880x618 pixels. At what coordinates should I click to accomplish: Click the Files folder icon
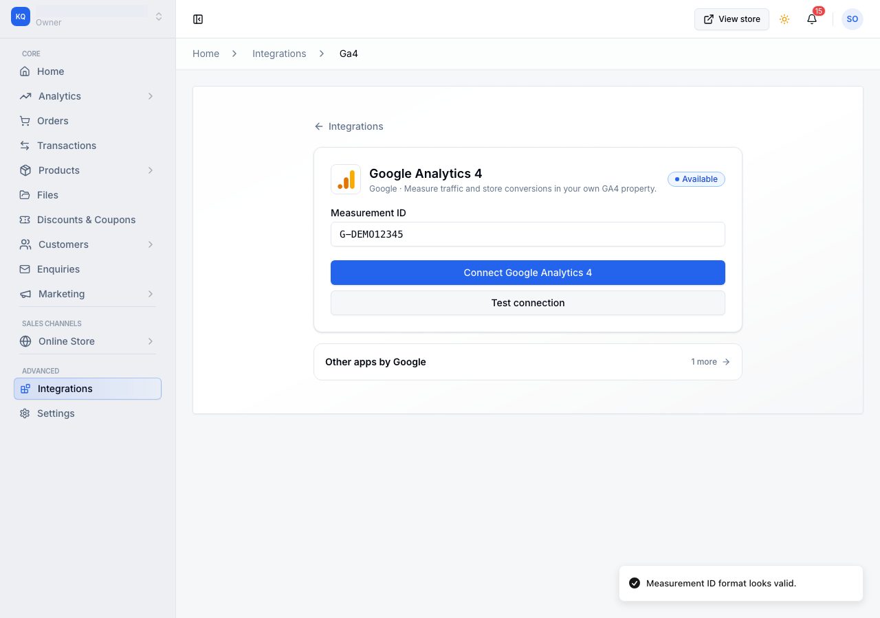click(25, 195)
